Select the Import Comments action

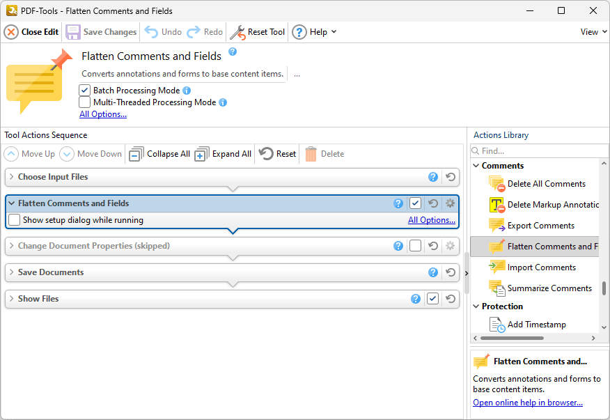532,267
